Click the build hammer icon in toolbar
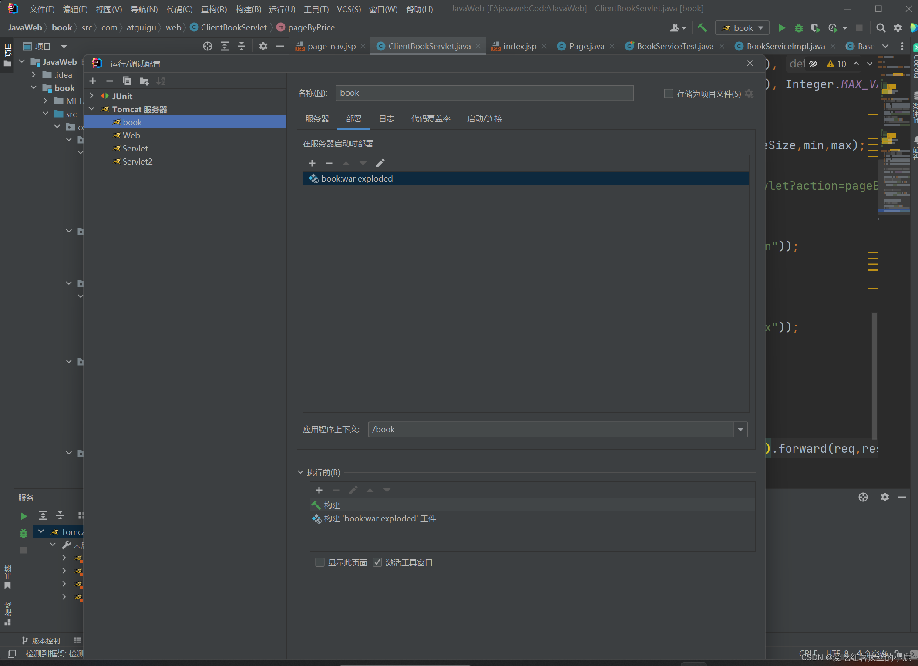The height and width of the screenshot is (666, 918). tap(702, 28)
